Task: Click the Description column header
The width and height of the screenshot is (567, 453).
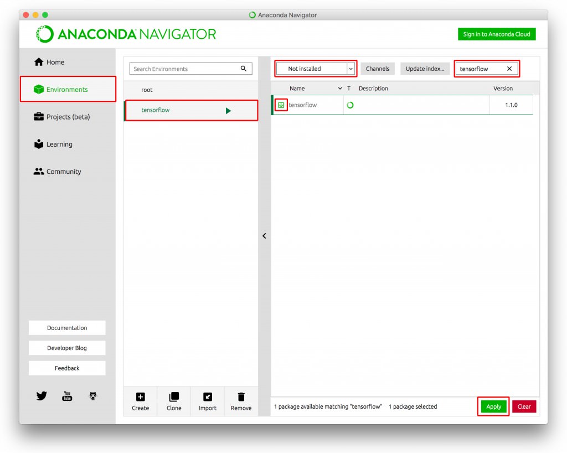Action: 373,88
